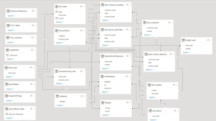This screenshot has width=216, height=121.
Task: Click the freight_cost table icon
Action: [x=183, y=40]
